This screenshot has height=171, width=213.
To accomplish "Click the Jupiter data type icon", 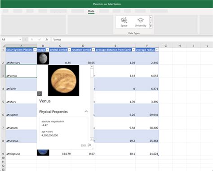I will click(x=8, y=115).
